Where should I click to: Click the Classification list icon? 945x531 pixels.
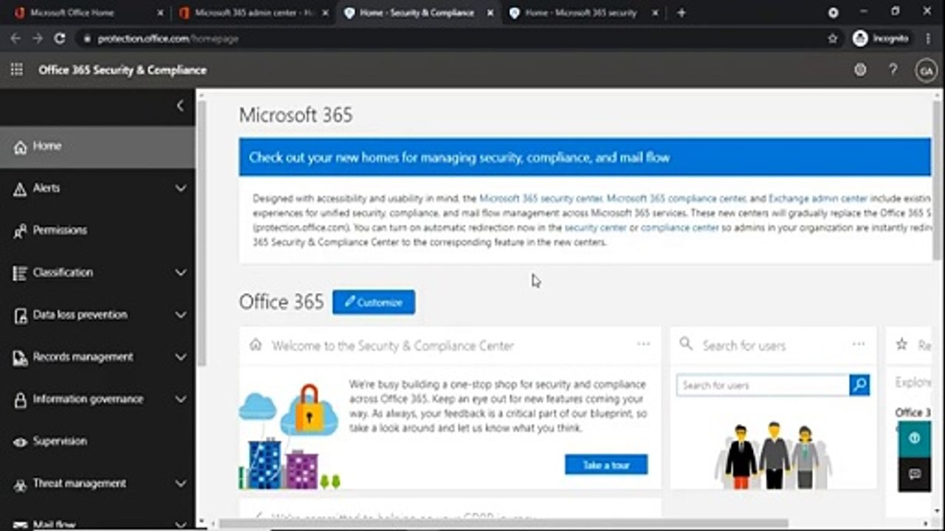[20, 273]
